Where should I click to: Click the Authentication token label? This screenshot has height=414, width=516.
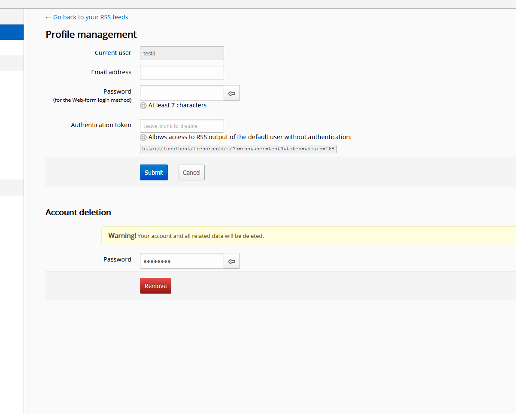click(101, 125)
